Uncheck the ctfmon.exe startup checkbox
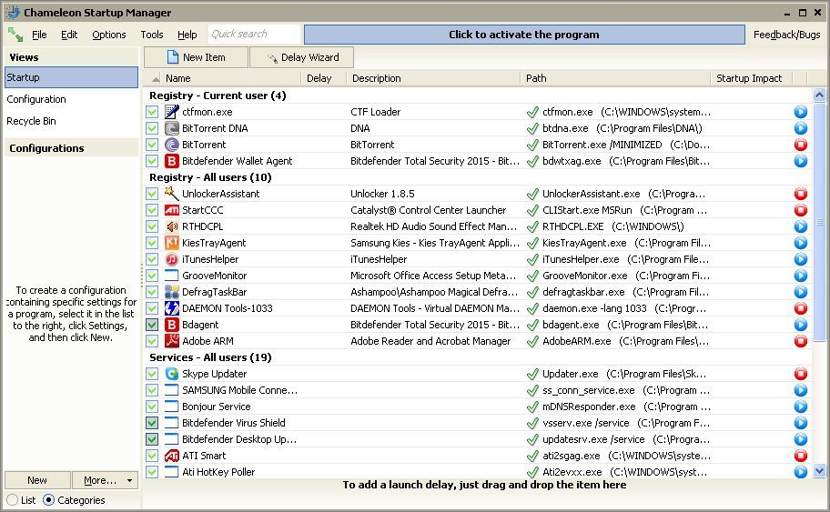 pyautogui.click(x=152, y=112)
